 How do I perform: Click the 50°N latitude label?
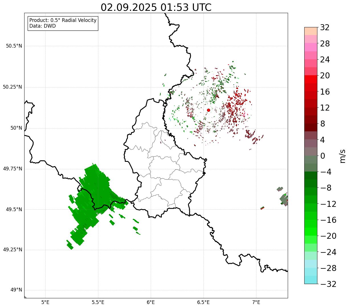[16, 128]
